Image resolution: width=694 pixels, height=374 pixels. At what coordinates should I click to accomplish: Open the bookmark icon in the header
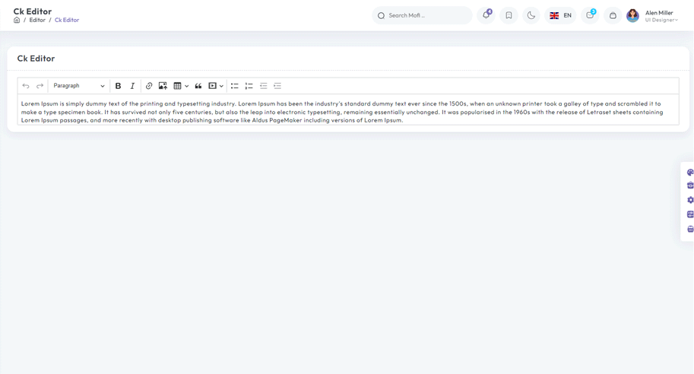(509, 15)
